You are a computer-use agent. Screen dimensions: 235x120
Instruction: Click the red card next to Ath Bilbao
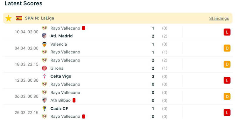74,100
